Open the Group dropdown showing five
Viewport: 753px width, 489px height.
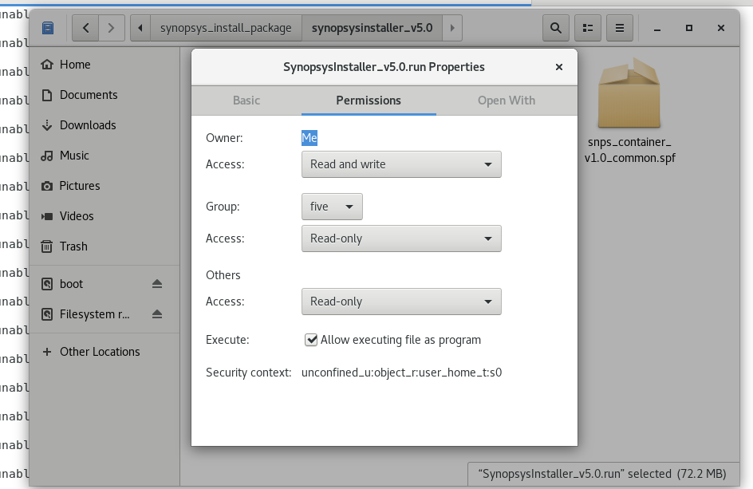tap(332, 207)
